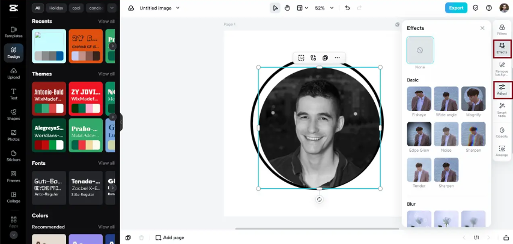Open the Remove background tool

(502, 68)
